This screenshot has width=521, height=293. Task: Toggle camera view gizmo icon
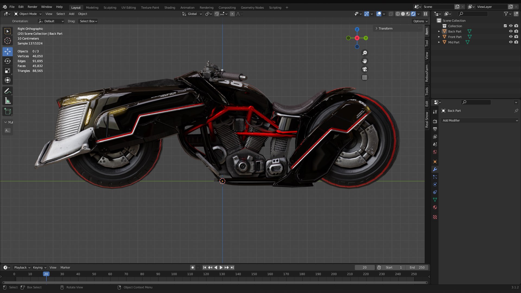click(365, 69)
